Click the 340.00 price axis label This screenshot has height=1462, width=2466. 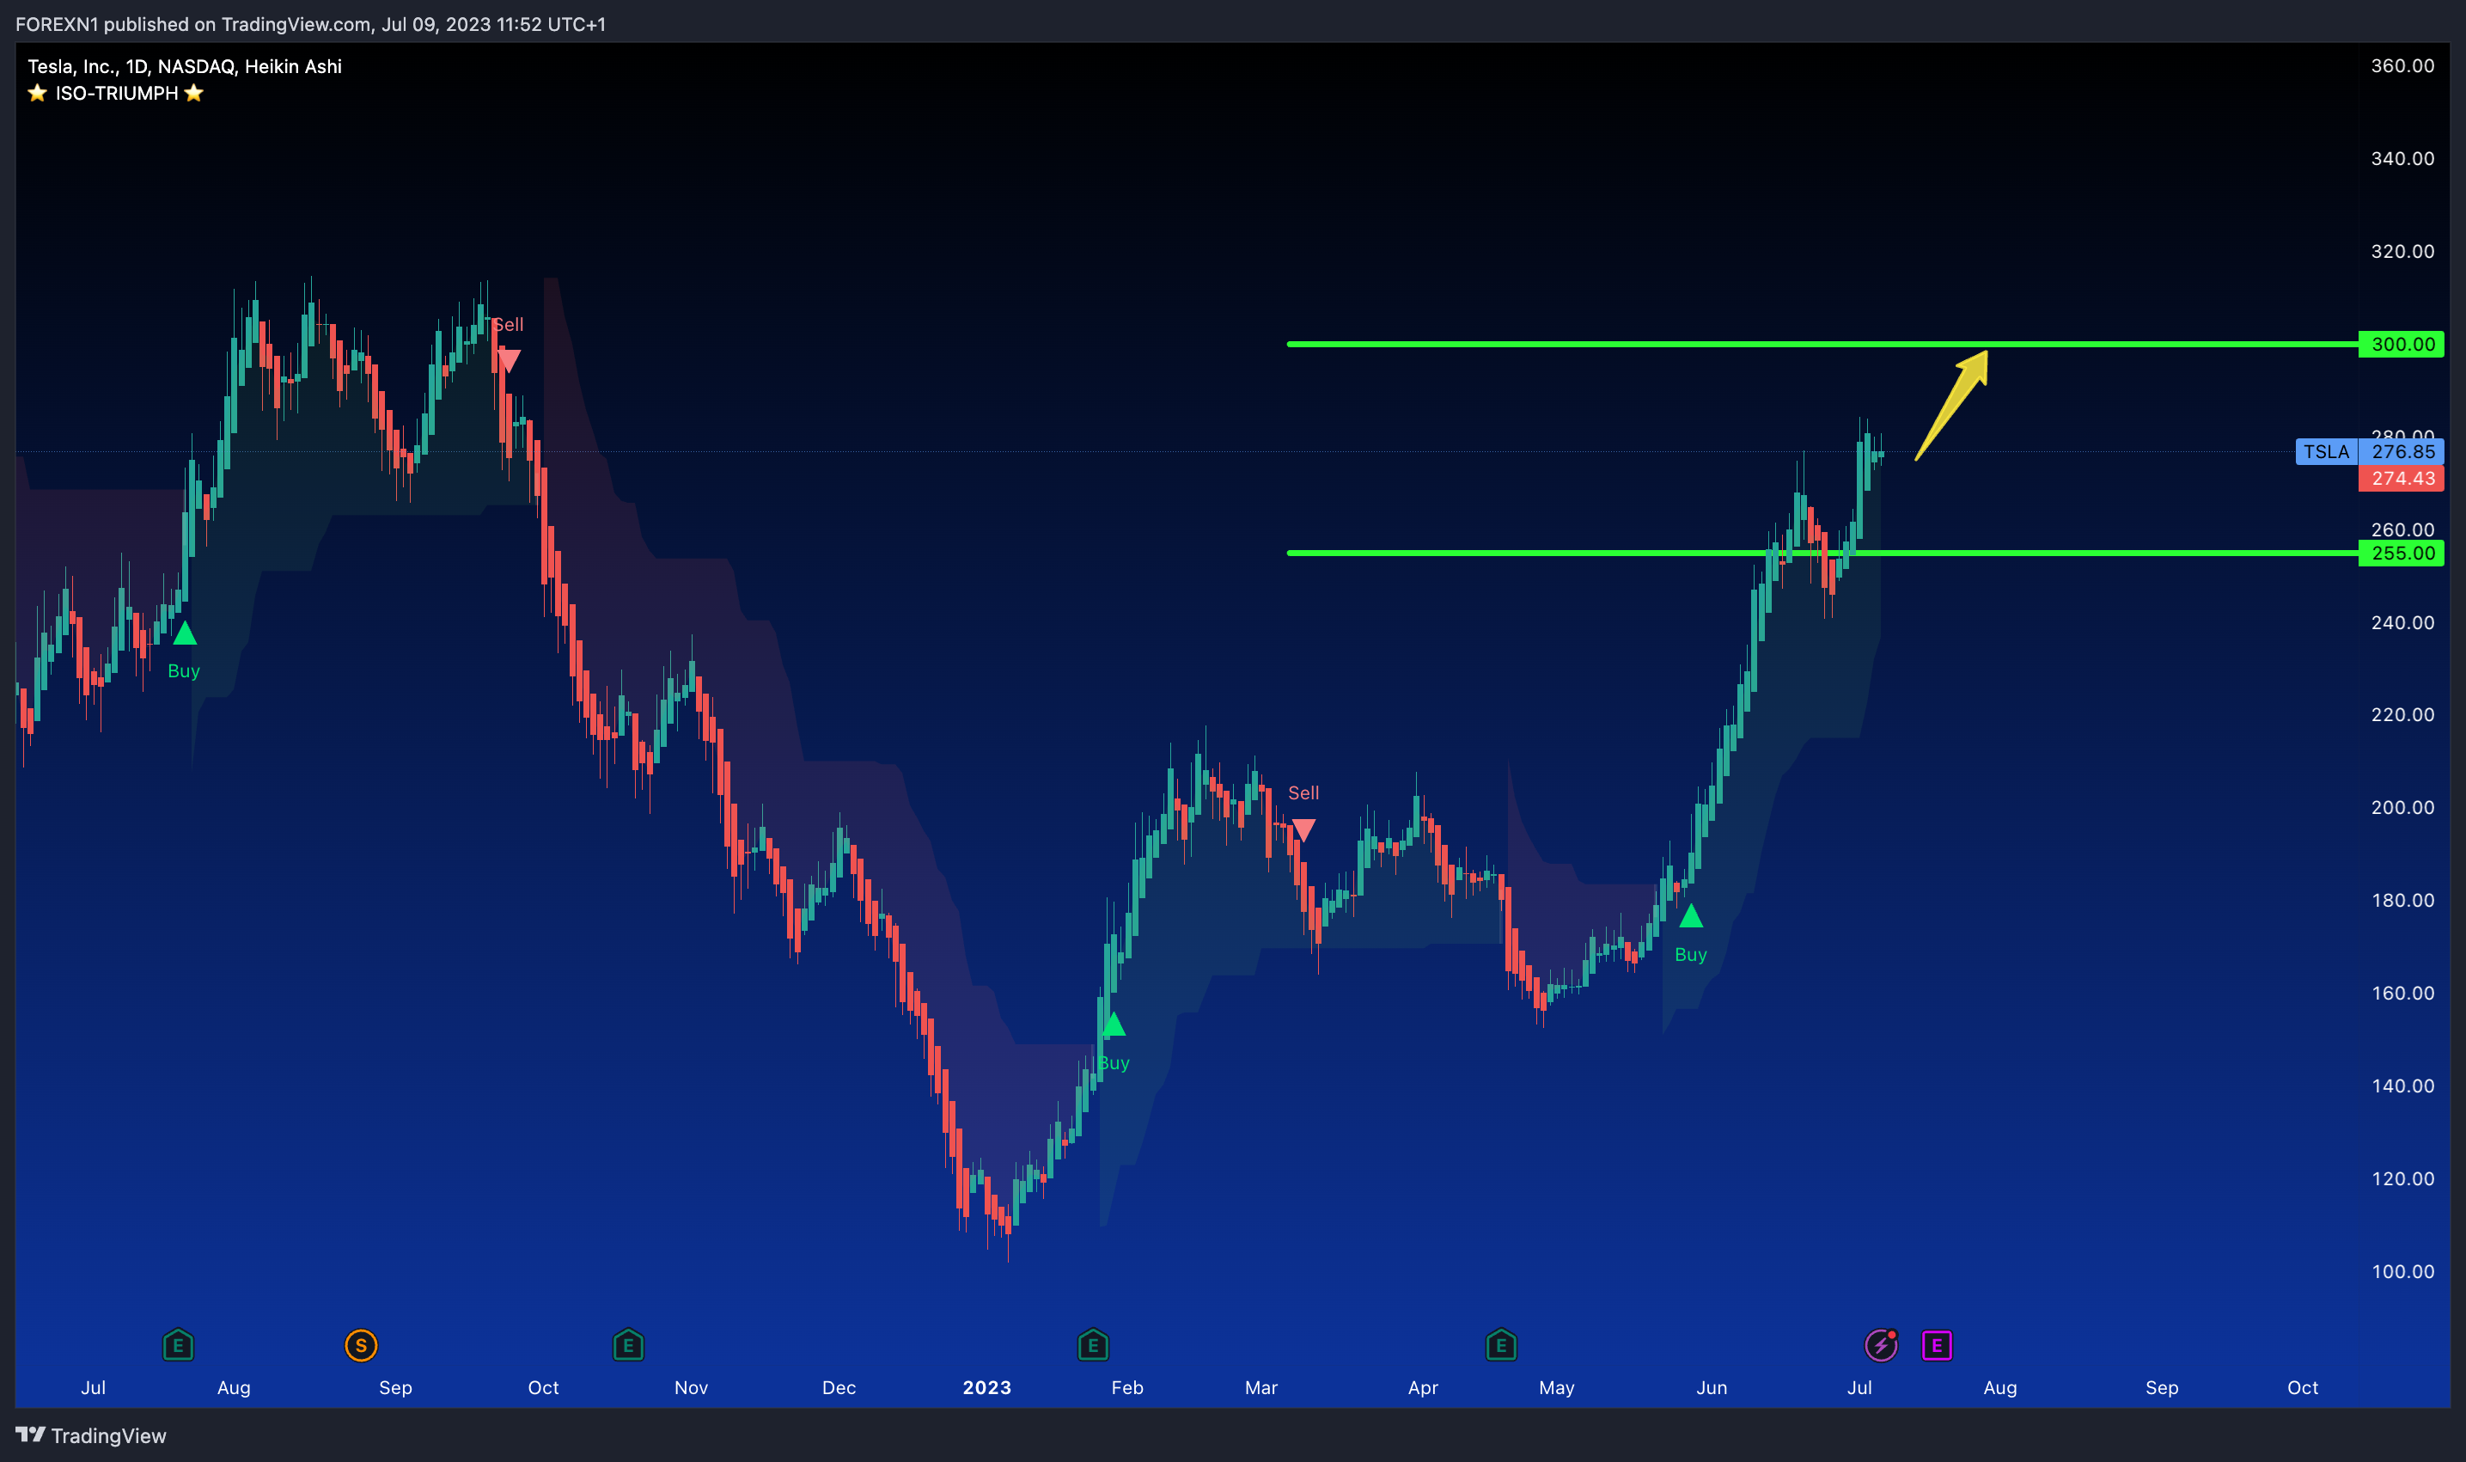[2402, 159]
